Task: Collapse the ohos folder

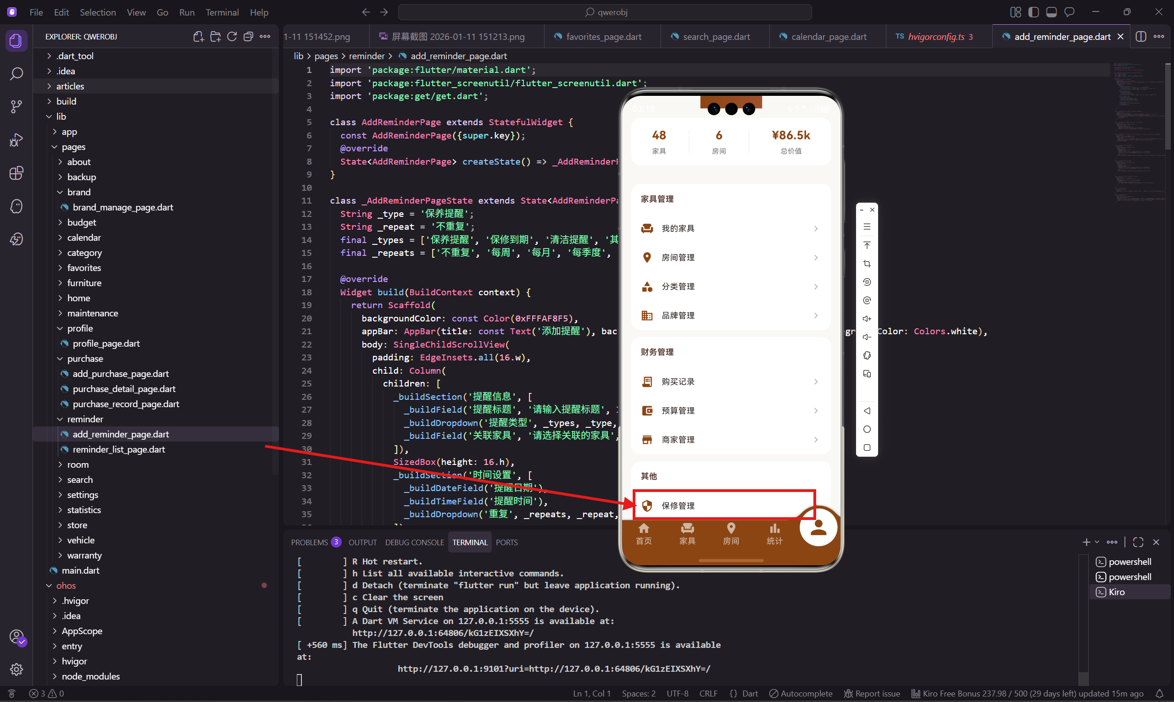Action: coord(156,586)
